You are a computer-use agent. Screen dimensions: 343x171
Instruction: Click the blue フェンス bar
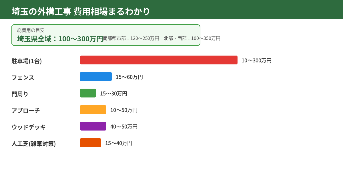coord(96,77)
